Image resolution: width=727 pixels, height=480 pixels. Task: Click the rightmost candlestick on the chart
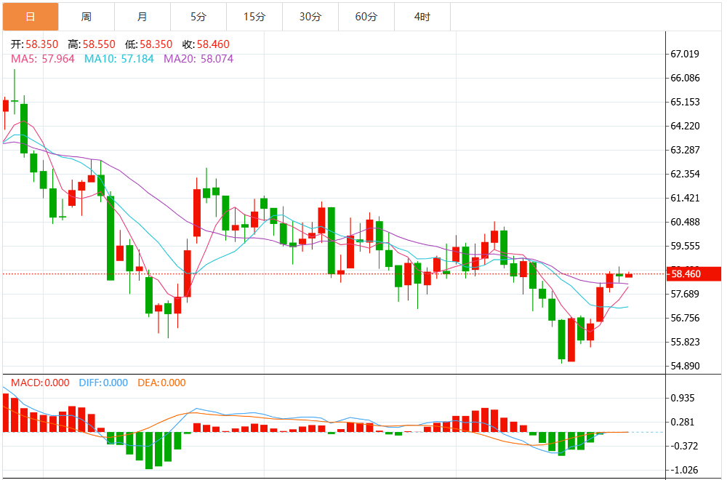629,276
